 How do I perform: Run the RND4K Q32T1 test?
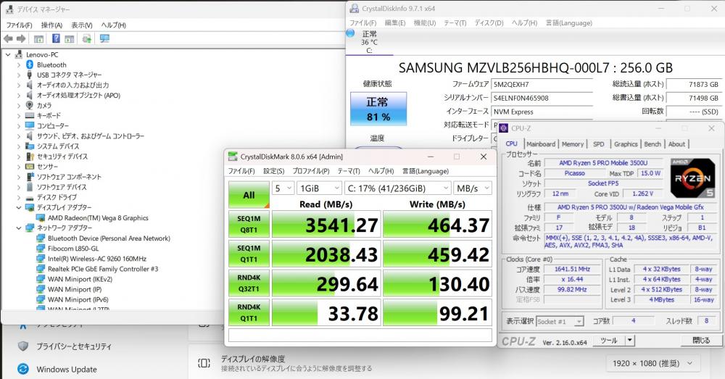249,283
